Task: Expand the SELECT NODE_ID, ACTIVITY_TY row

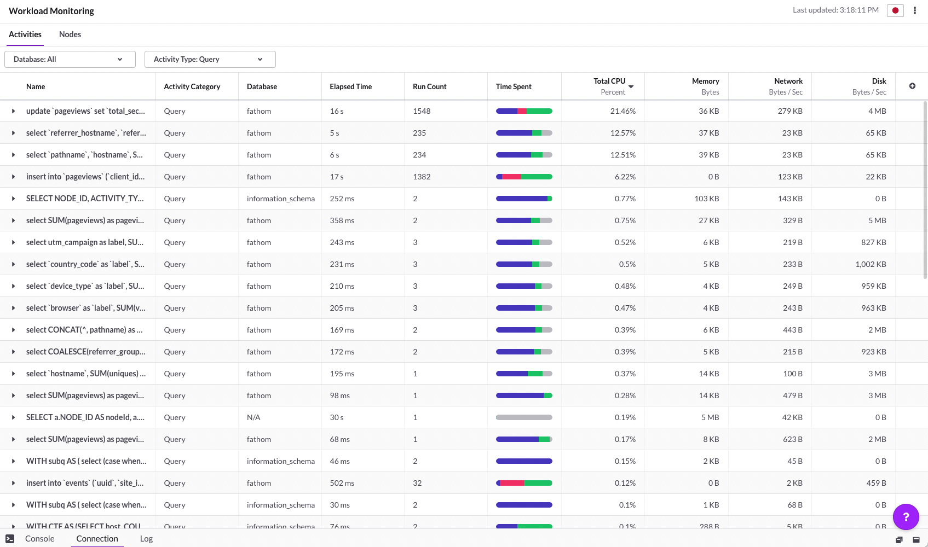Action: click(x=13, y=199)
